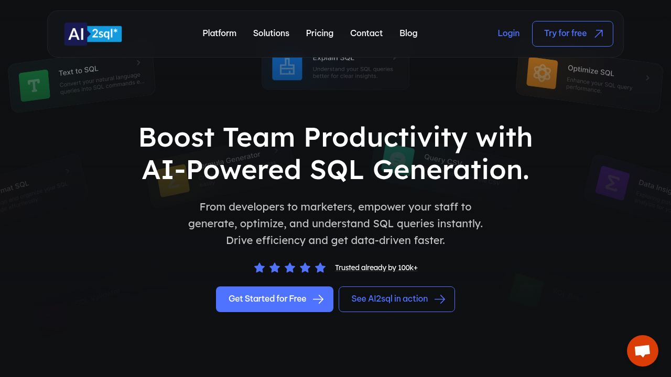The height and width of the screenshot is (377, 671).
Task: Click the orange Optimize SQL atom icon
Action: point(542,73)
